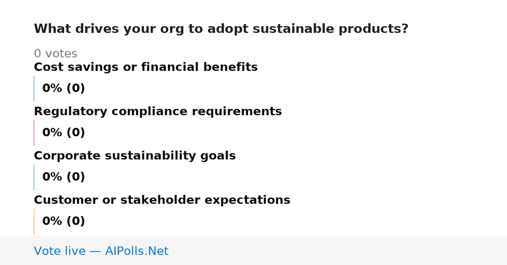Click the poll question title text
The width and height of the screenshot is (507, 265).
(221, 29)
